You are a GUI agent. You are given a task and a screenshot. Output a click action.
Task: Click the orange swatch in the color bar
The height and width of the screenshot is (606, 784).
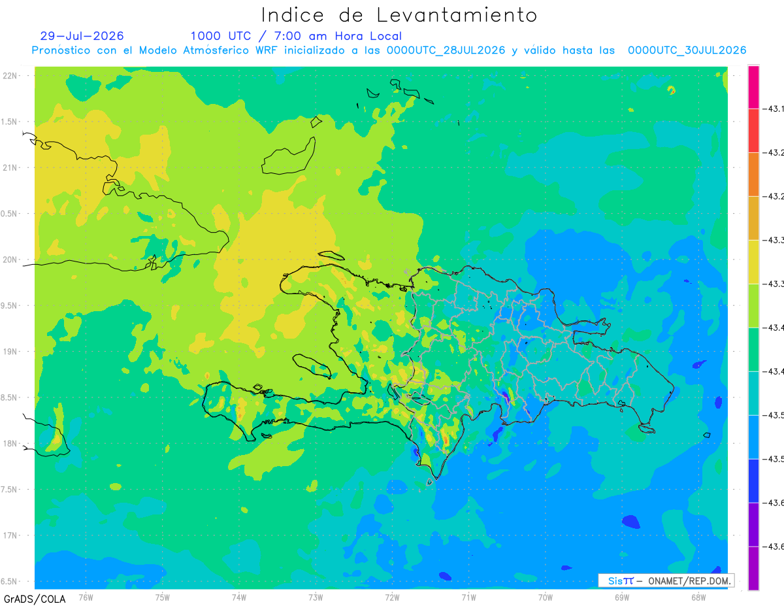753,175
